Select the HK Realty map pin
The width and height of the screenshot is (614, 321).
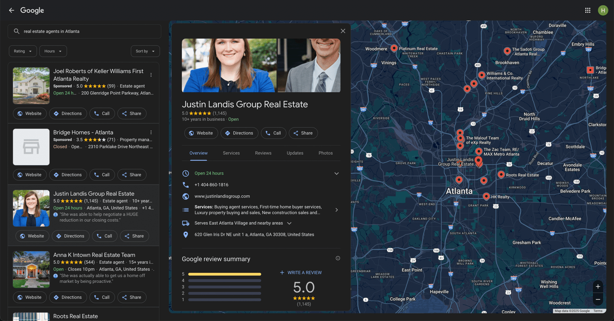(486, 197)
